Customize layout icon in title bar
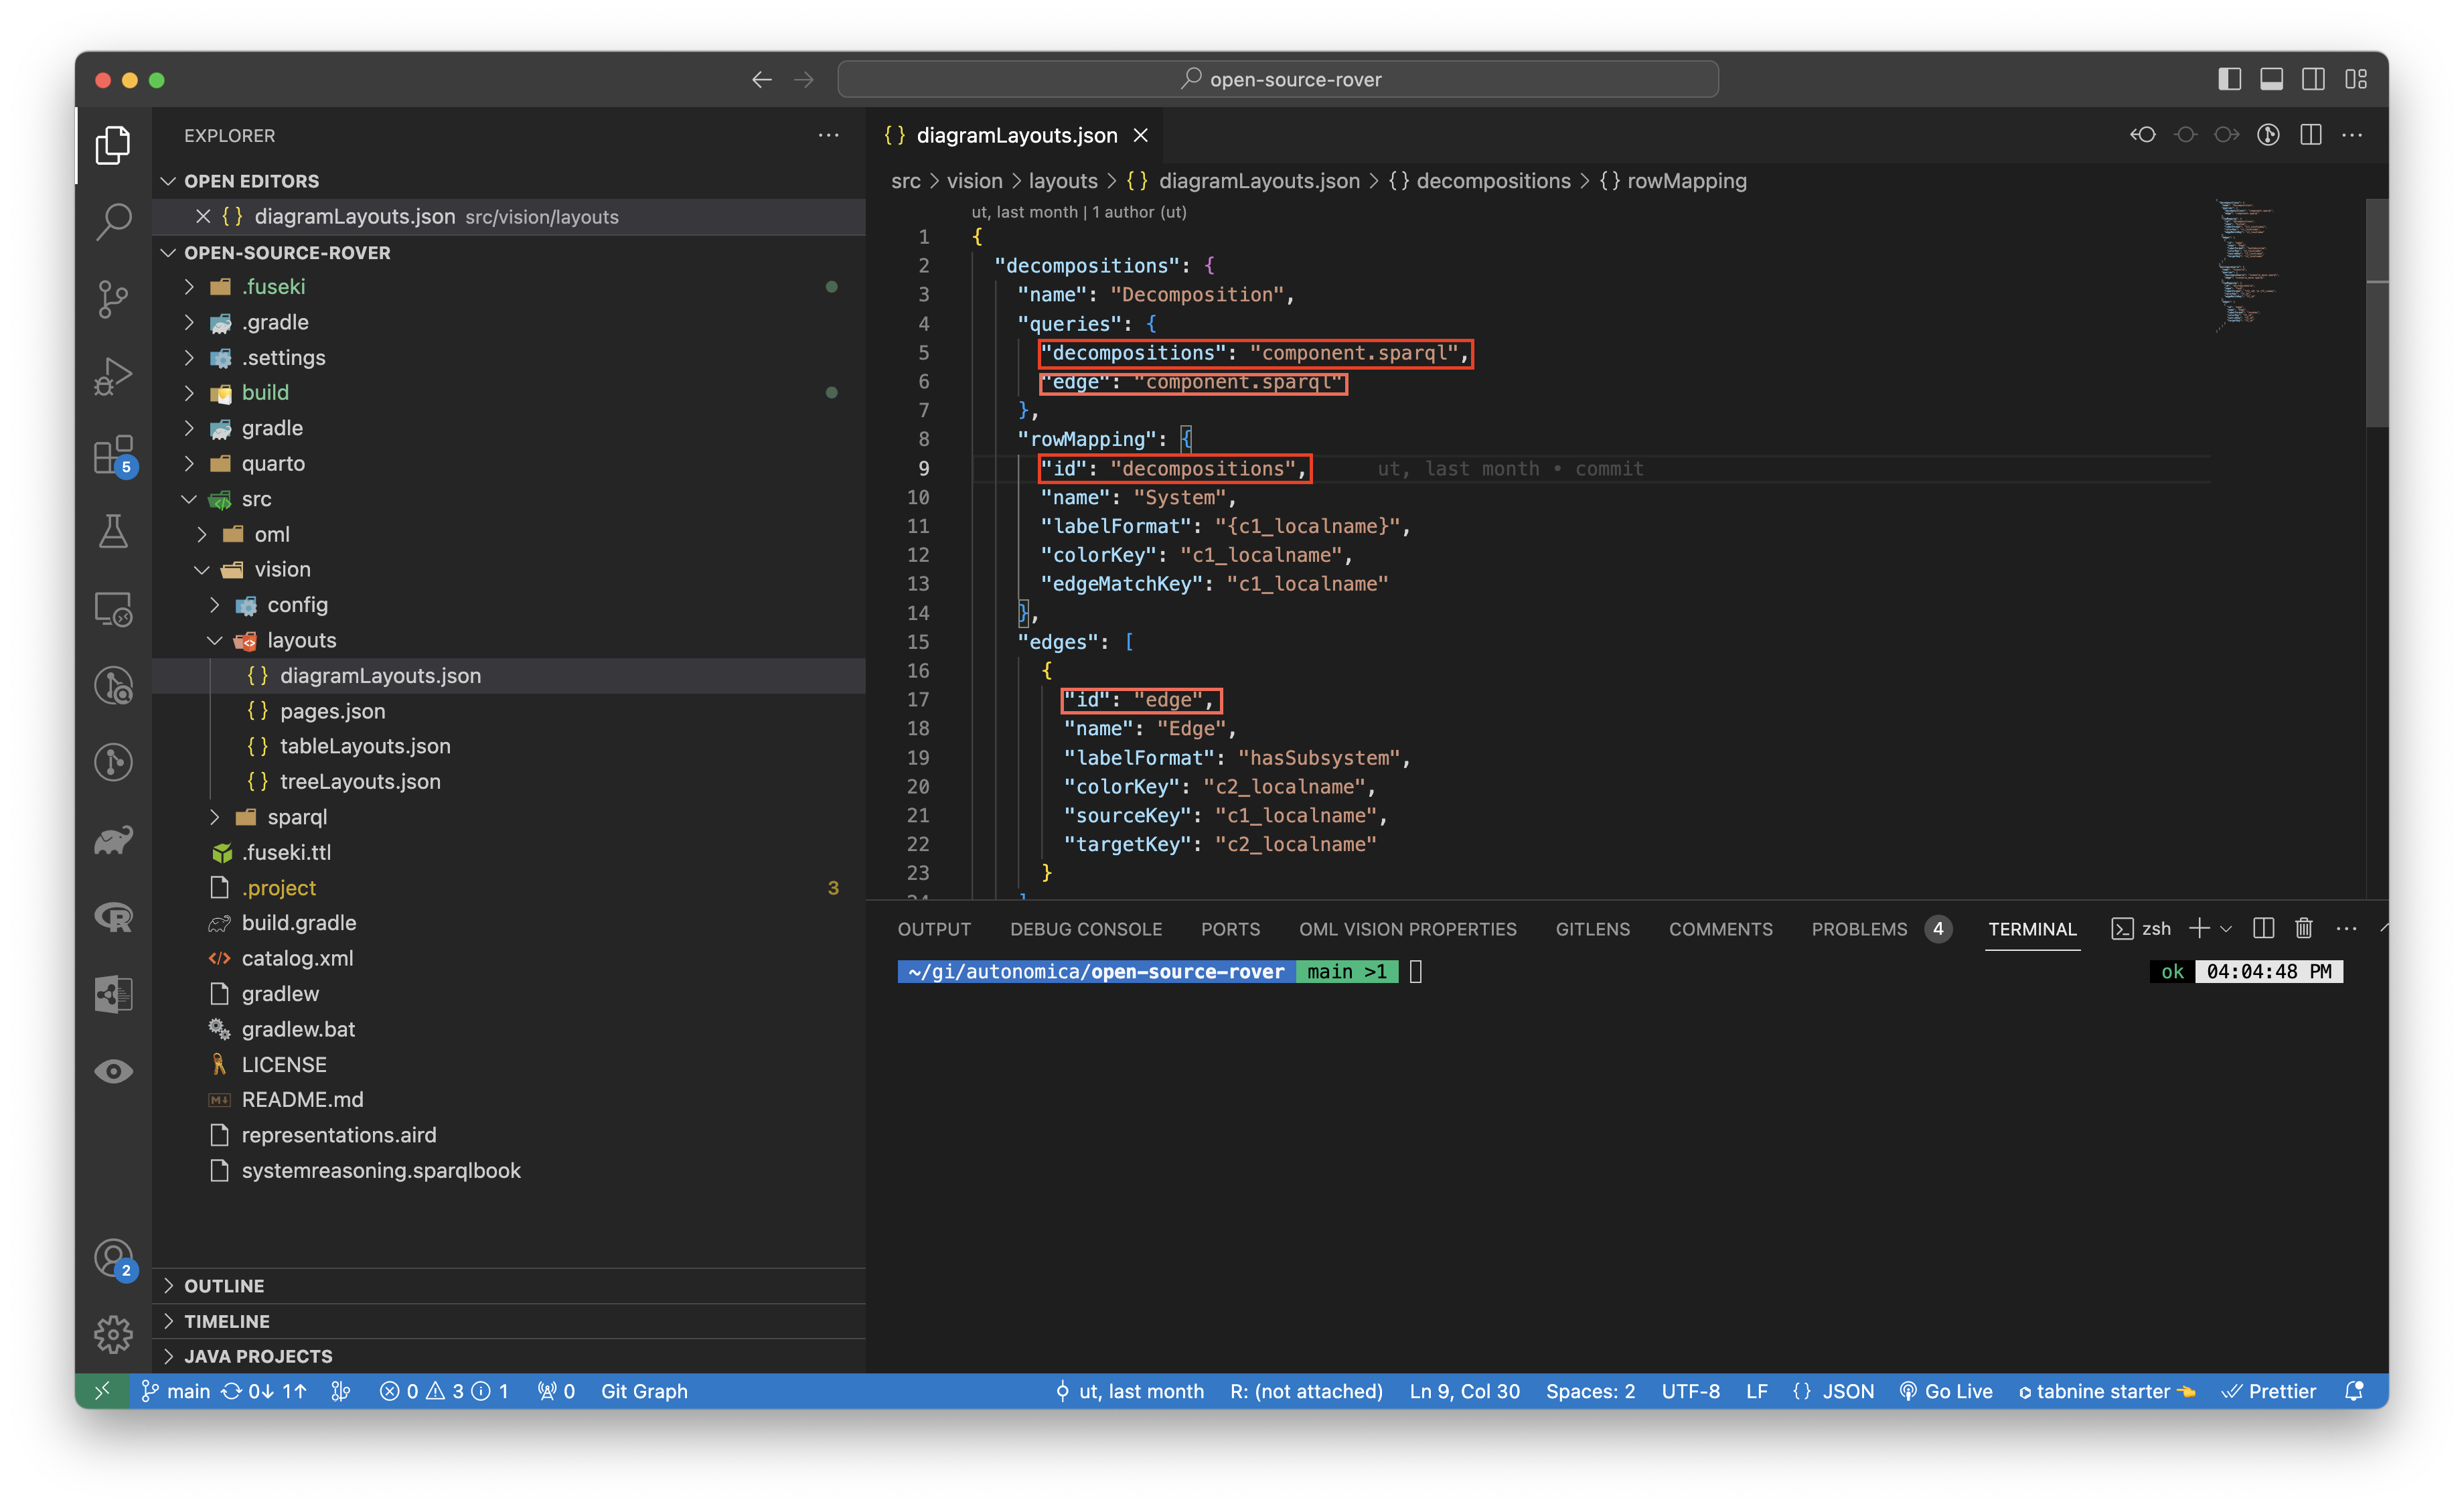This screenshot has width=2464, height=1508. [2356, 79]
